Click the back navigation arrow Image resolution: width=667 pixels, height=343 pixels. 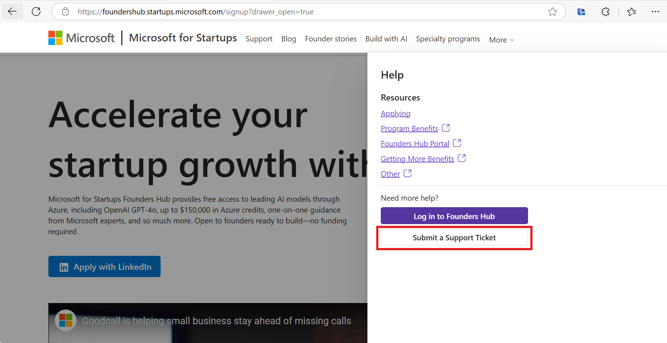[12, 11]
